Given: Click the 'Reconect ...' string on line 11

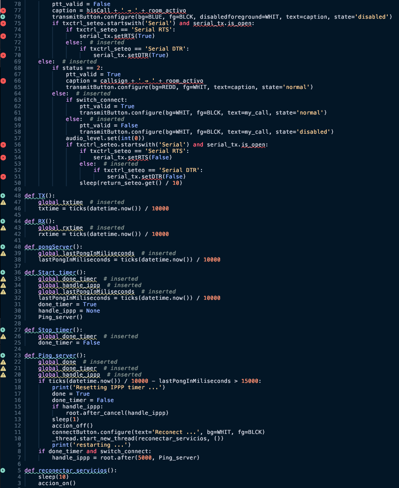Looking at the screenshot, I should tap(175, 432).
